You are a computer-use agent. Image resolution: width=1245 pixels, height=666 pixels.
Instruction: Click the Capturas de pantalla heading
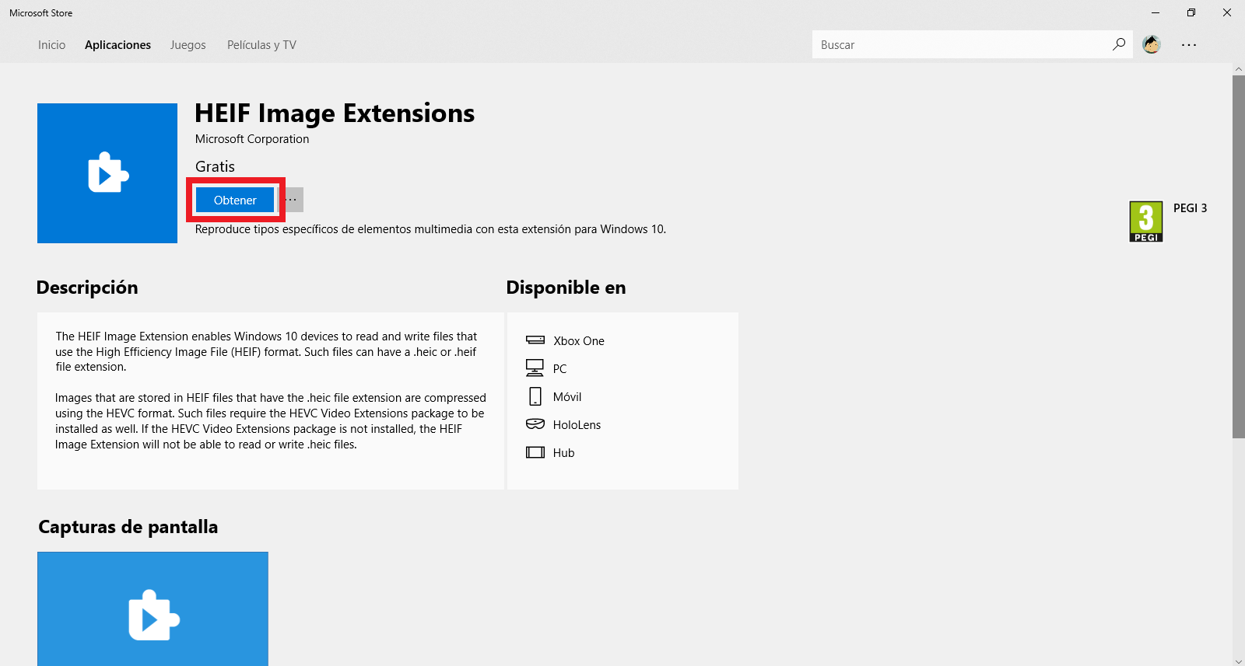pos(128,527)
